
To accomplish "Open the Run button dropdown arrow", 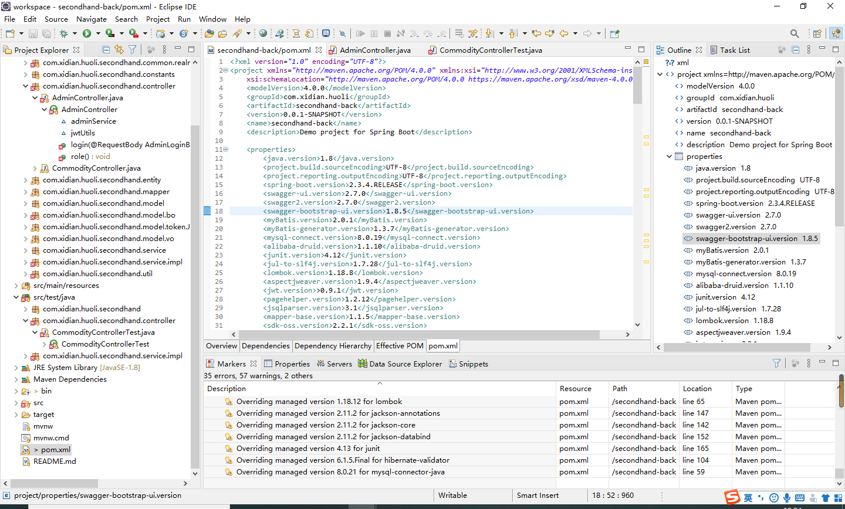I will coord(98,33).
